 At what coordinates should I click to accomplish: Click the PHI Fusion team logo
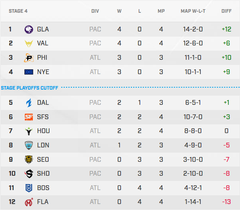pos(29,58)
